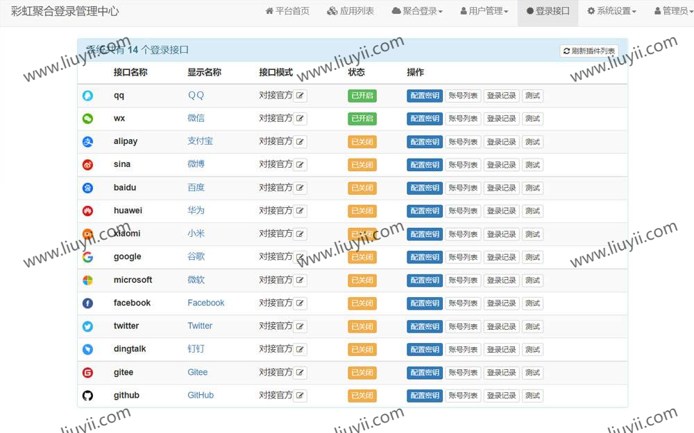Open 应用列表 in navbar
Screen dimensions: 694x433
[x=350, y=11]
